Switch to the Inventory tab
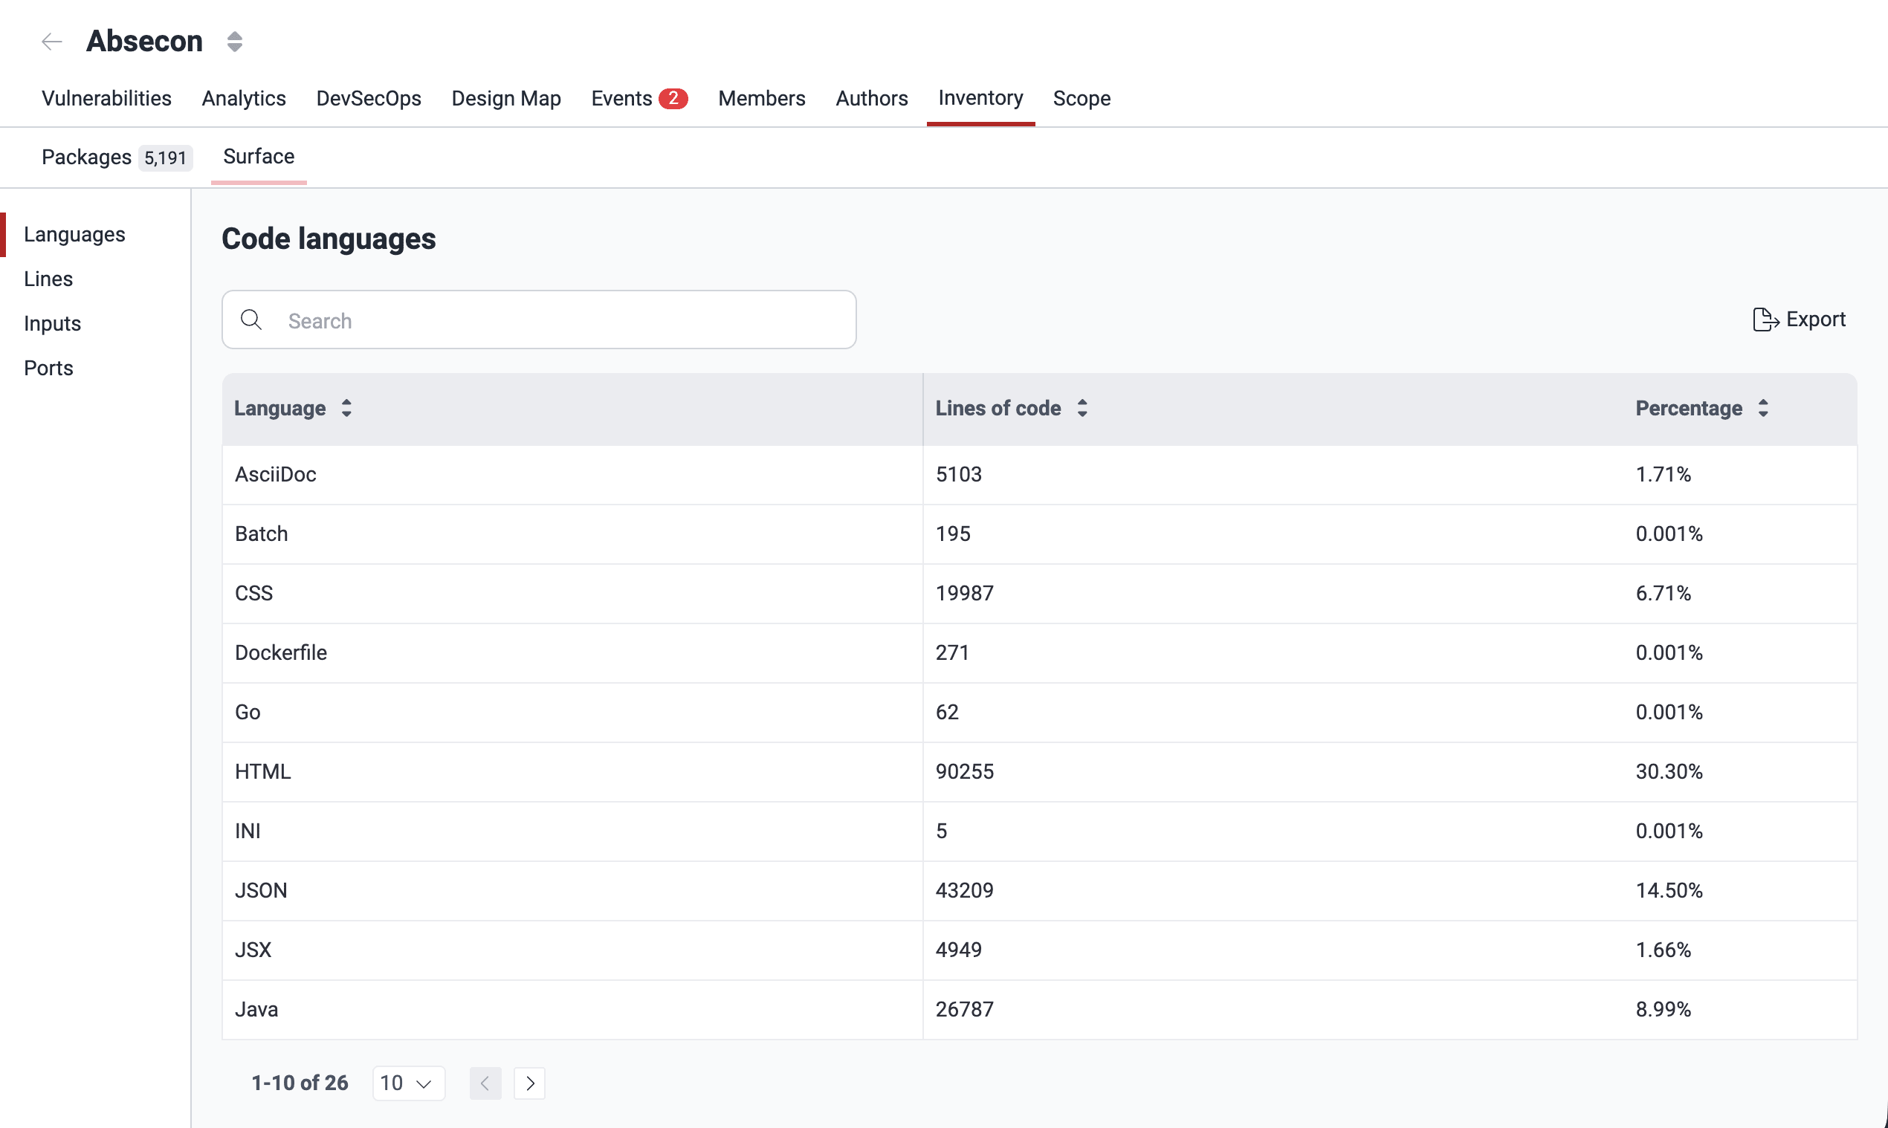 tap(980, 98)
